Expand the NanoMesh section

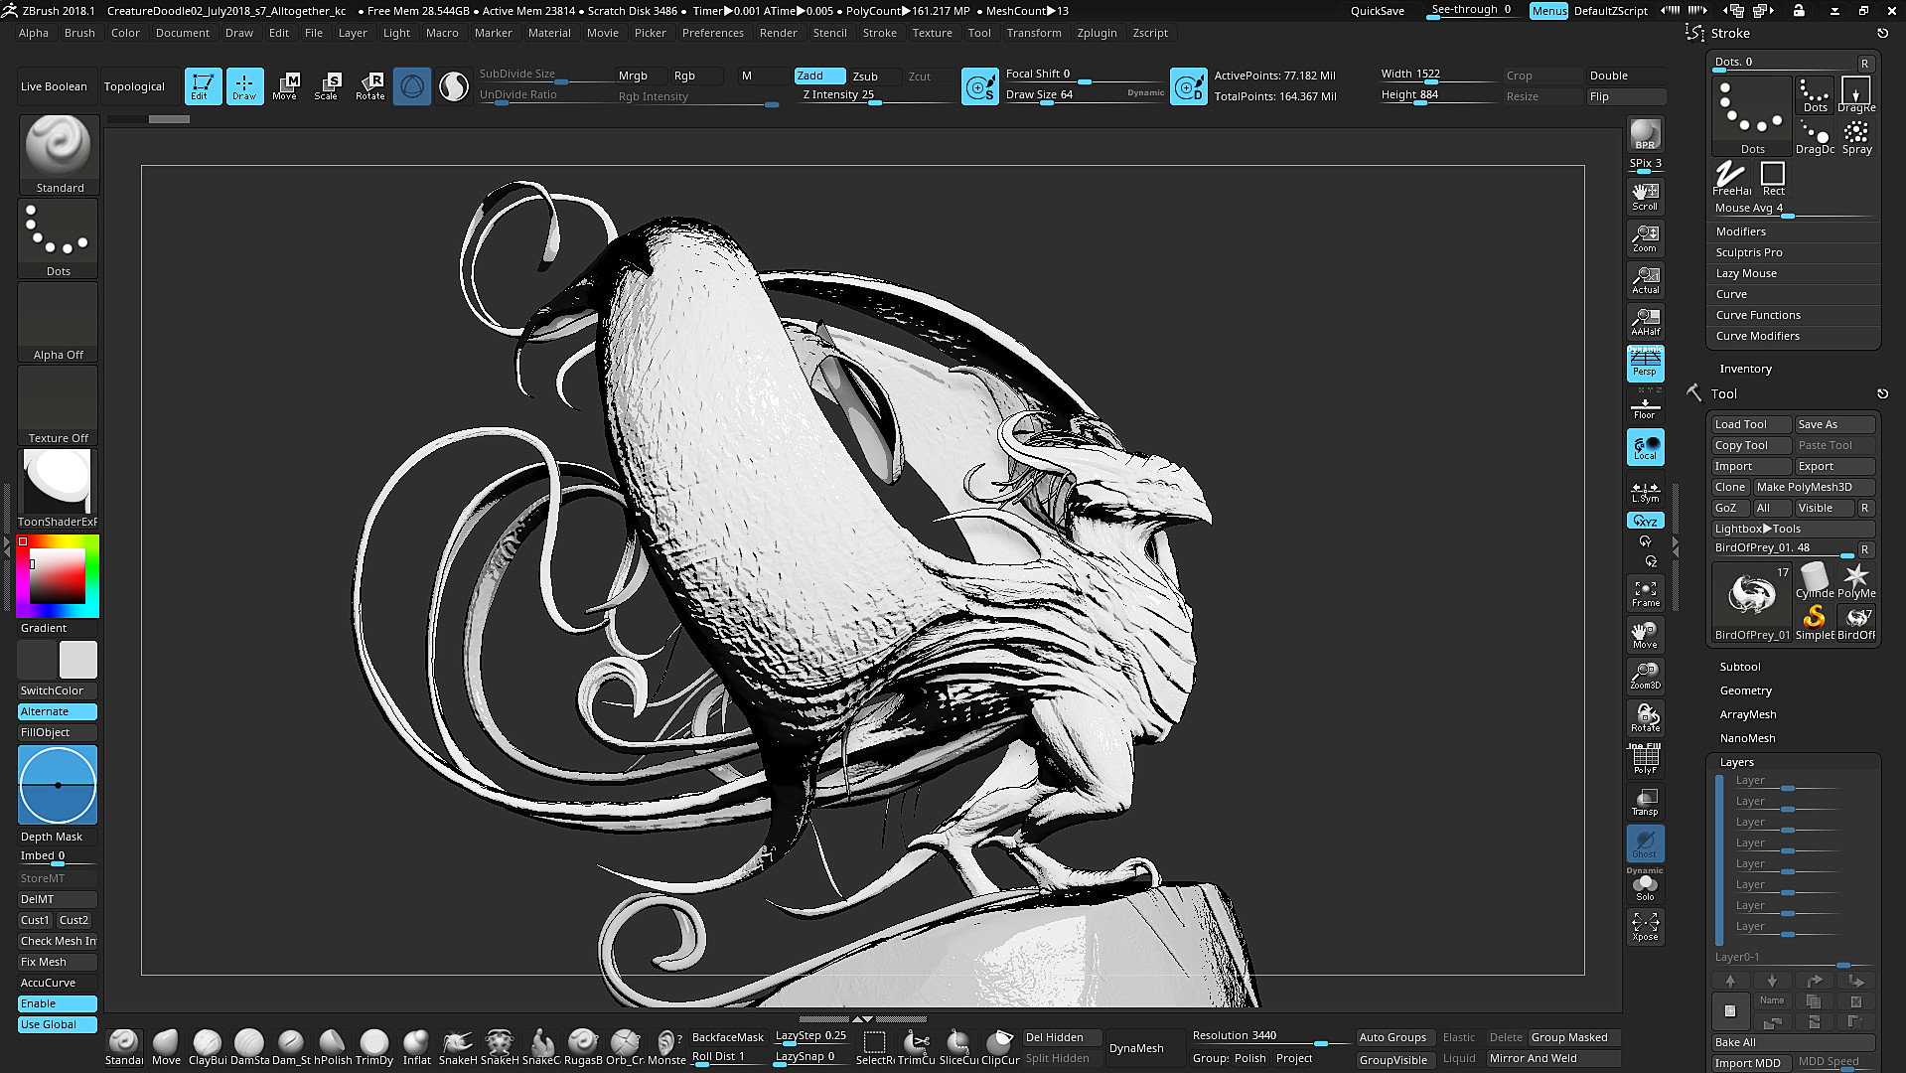[1747, 738]
